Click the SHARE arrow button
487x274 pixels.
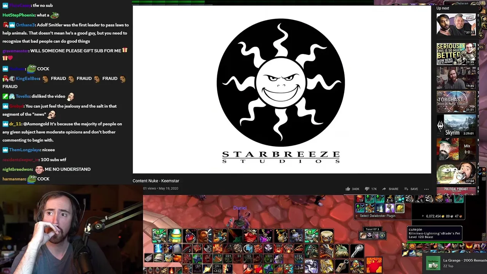point(390,189)
